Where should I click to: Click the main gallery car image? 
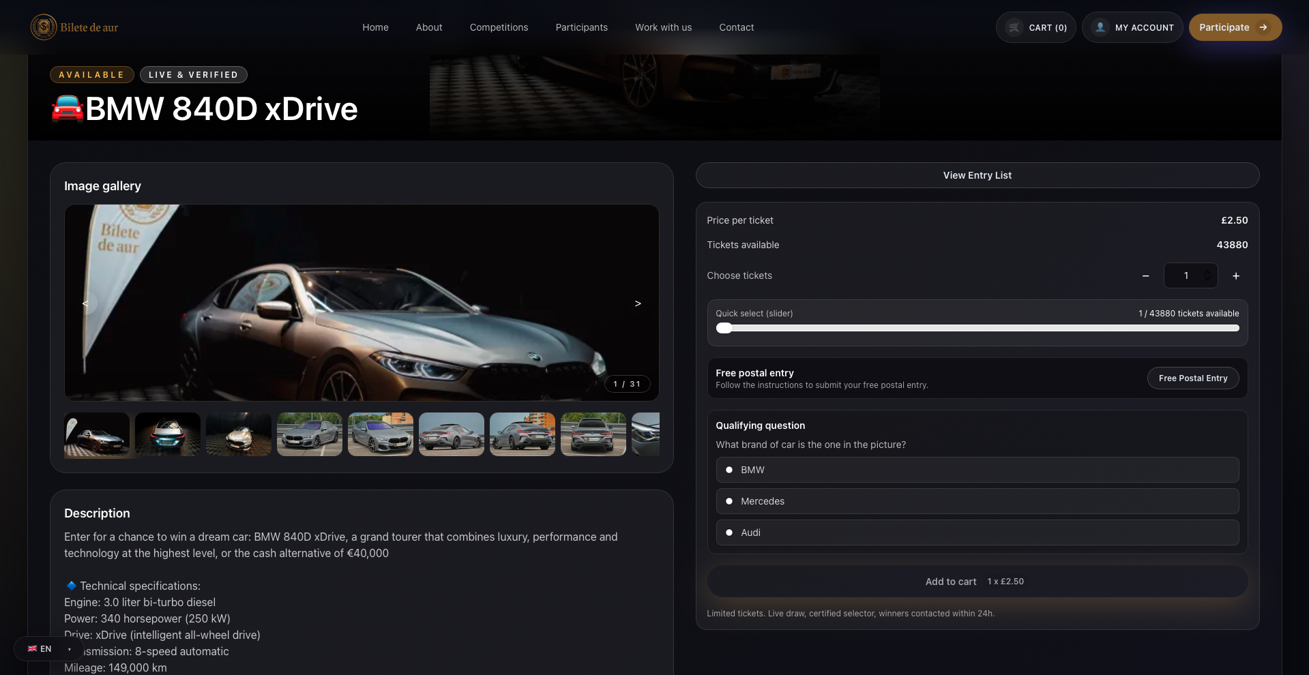pos(362,303)
